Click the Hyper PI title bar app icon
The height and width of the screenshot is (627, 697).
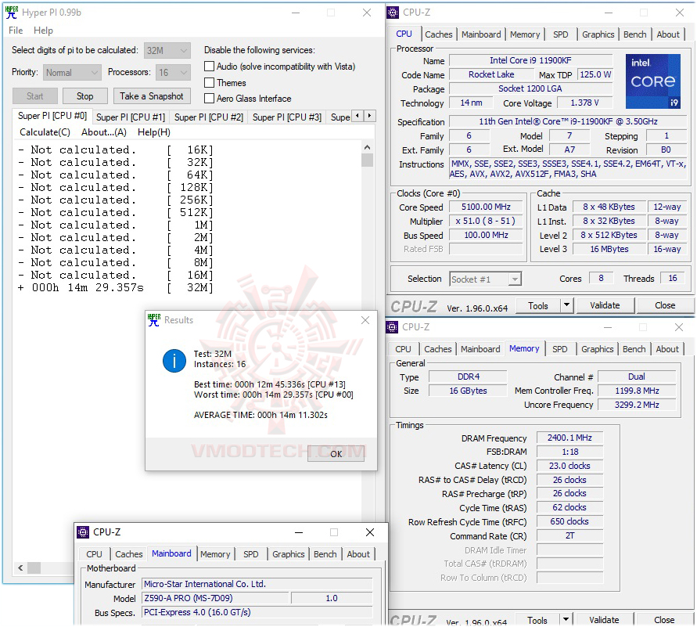point(12,13)
